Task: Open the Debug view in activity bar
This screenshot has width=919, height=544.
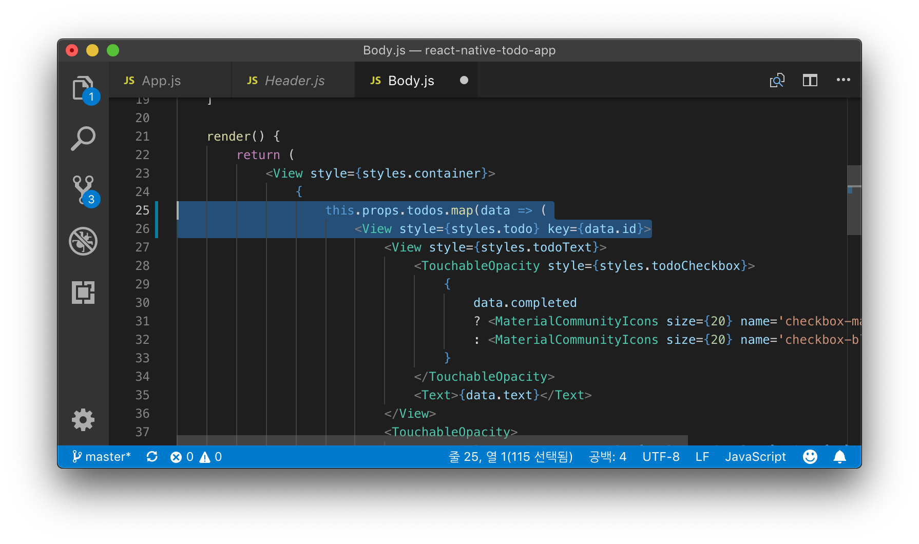Action: pos(83,241)
